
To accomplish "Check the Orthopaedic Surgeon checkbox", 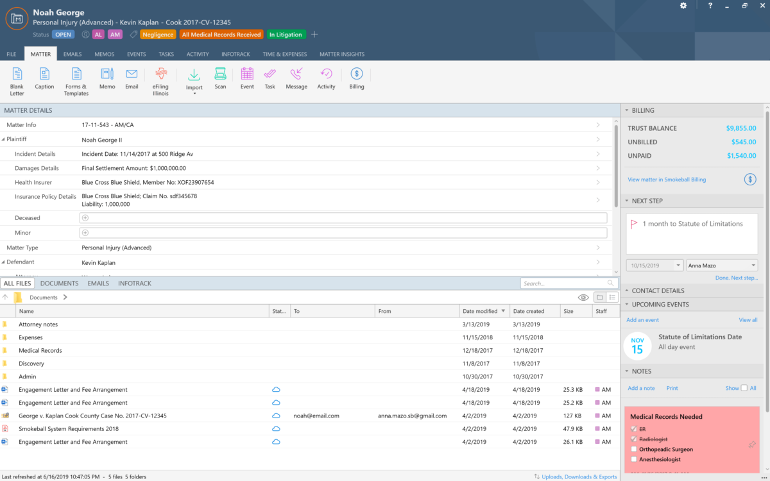I will (634, 449).
